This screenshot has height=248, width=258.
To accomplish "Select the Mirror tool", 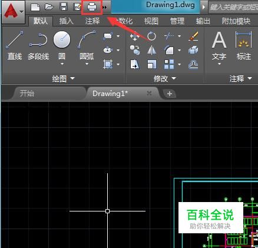I will coord(151,50).
